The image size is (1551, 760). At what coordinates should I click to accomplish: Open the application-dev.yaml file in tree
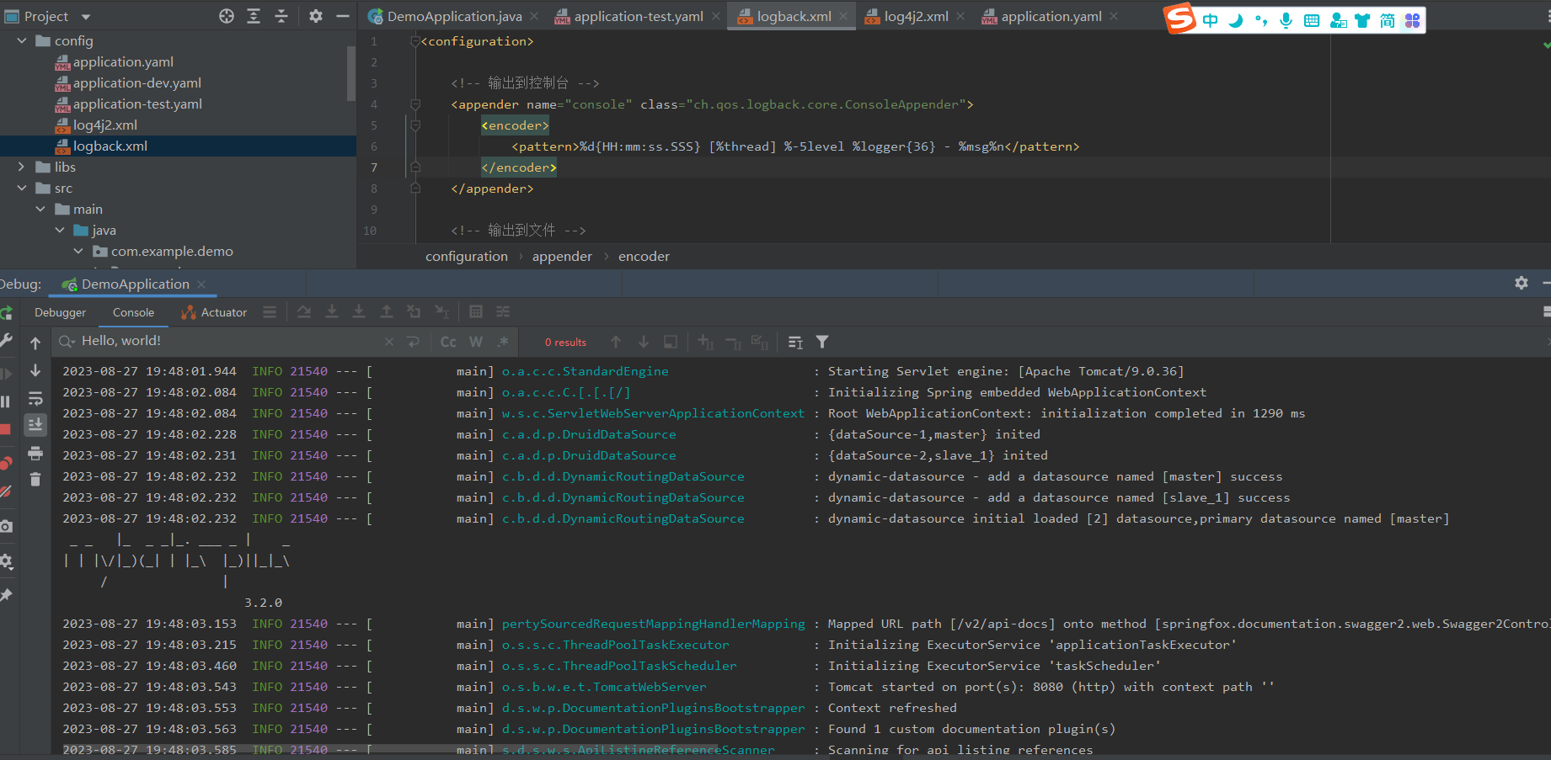pyautogui.click(x=136, y=82)
